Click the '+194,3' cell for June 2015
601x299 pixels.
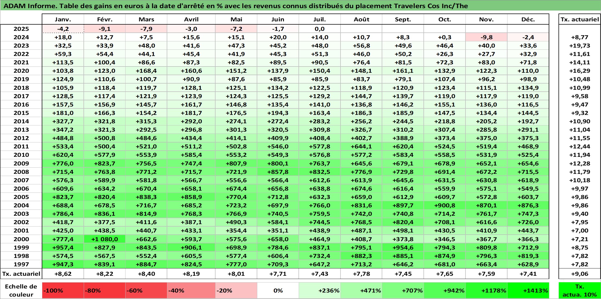[x=278, y=113]
